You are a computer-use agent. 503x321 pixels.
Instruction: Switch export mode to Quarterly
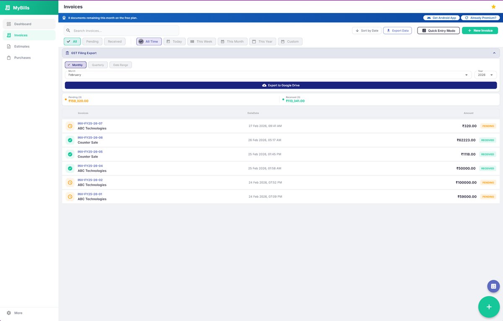point(98,65)
